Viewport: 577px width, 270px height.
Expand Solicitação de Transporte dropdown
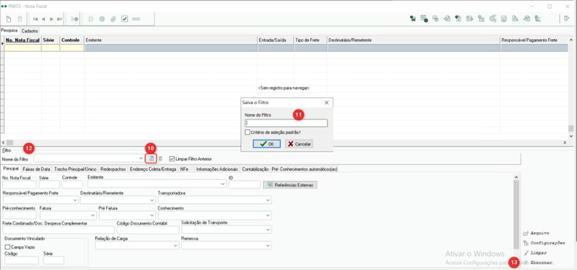pos(268,230)
